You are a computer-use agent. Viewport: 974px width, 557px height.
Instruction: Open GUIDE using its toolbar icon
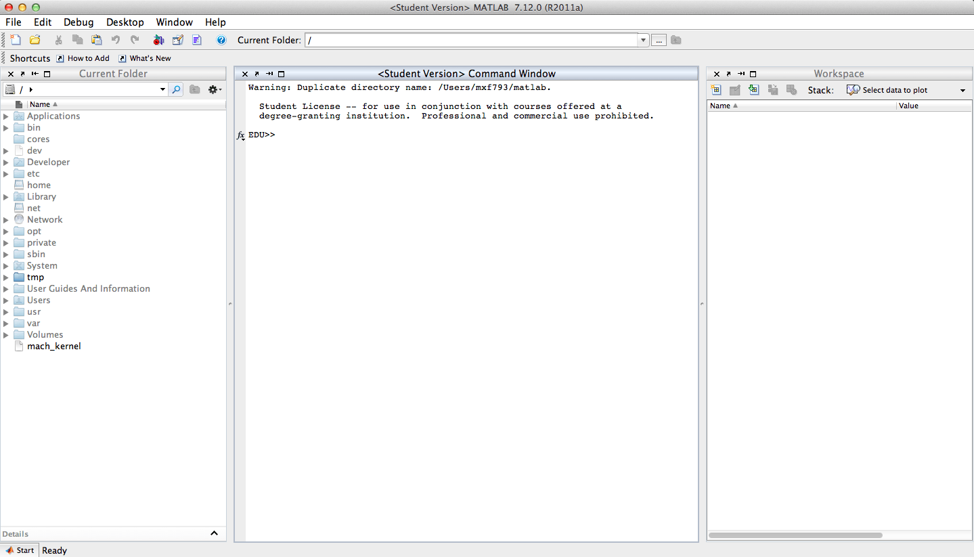177,40
